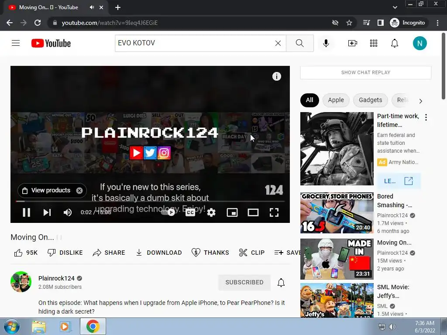Open the Create video menu
The image size is (447, 335).
[353, 43]
